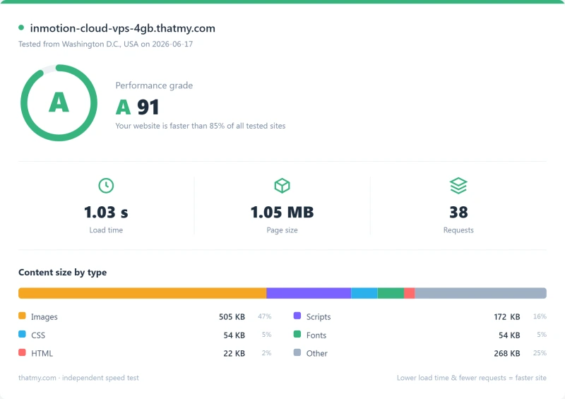The height and width of the screenshot is (399, 565).
Task: Click the 'Images' legend label
Action: coord(44,317)
